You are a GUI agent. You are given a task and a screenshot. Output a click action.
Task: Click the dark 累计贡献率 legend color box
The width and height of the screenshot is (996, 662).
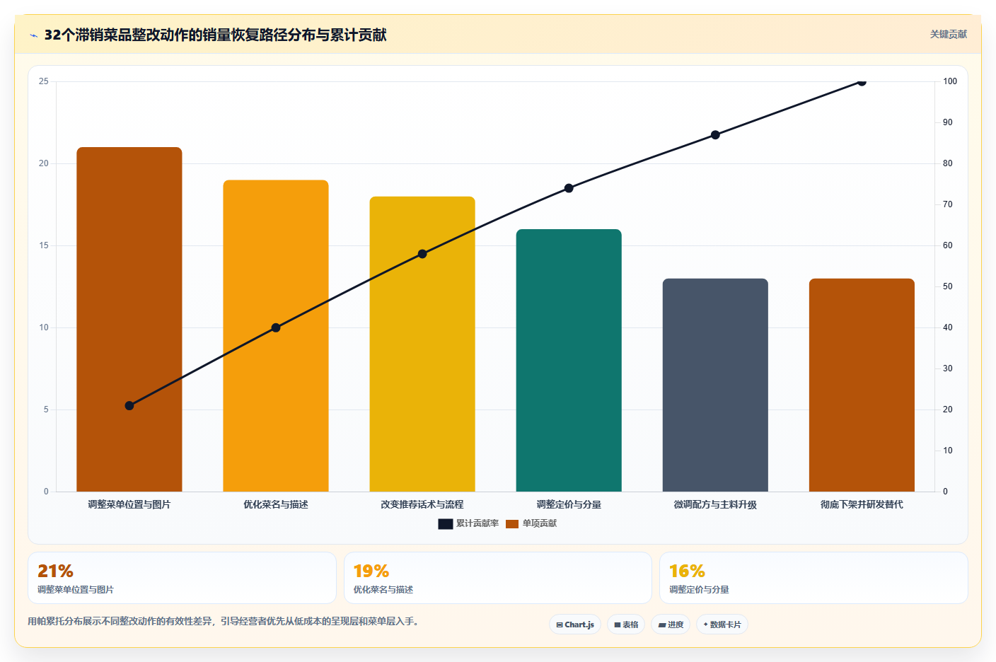pos(446,524)
